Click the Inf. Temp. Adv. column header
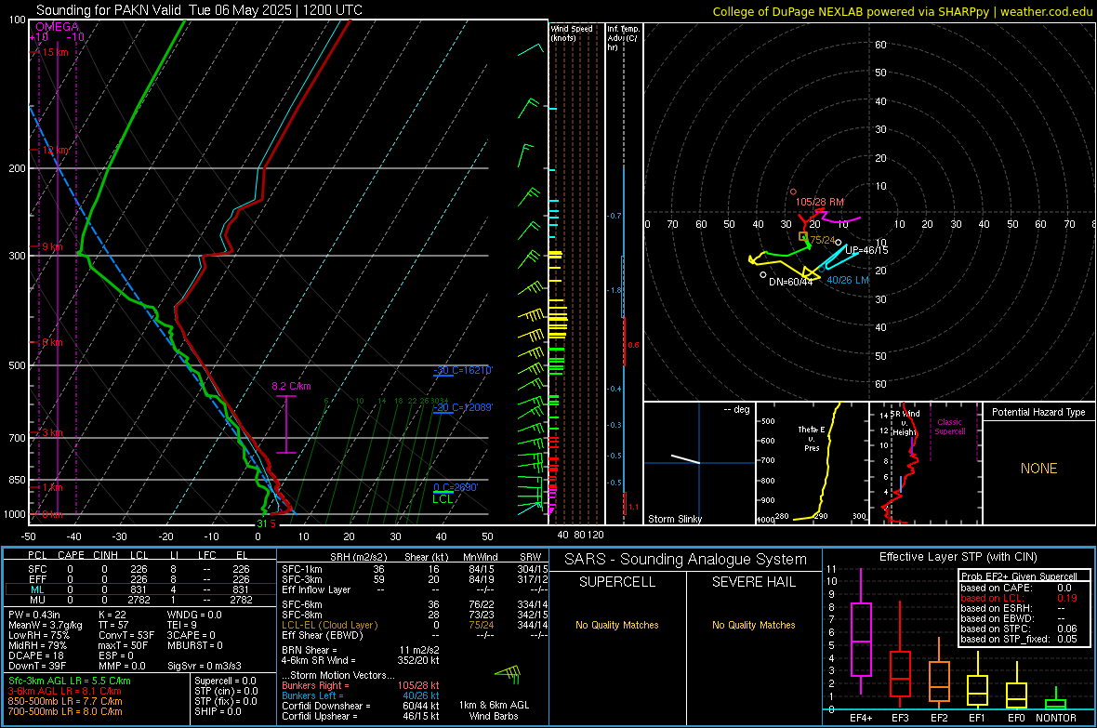 [x=622, y=38]
